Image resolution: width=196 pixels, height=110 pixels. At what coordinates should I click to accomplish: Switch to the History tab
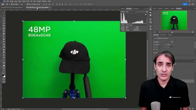click(x=123, y=9)
